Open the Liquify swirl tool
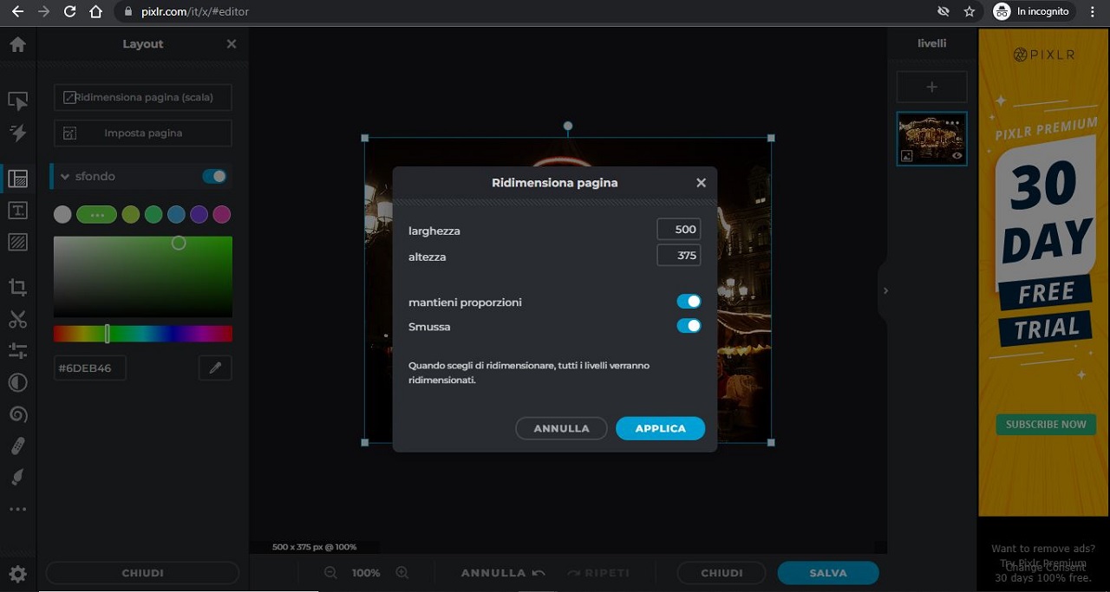Screen dimensions: 1110x592 coord(17,414)
